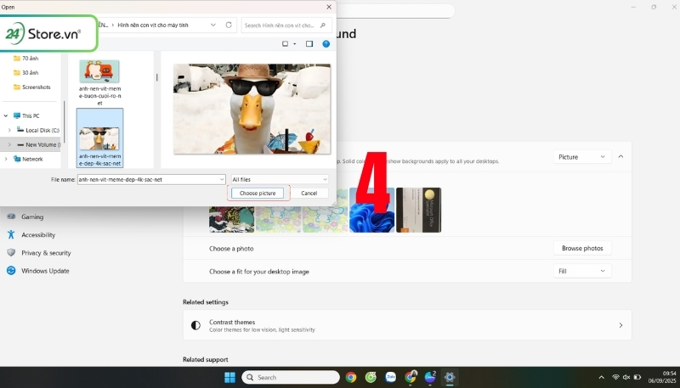
Task: Click the Browse photos button
Action: tap(582, 248)
